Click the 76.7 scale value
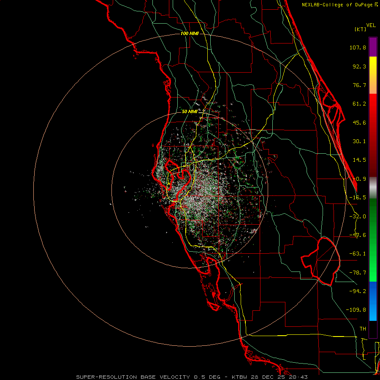Screen dimensions: 380x380 coord(359,85)
